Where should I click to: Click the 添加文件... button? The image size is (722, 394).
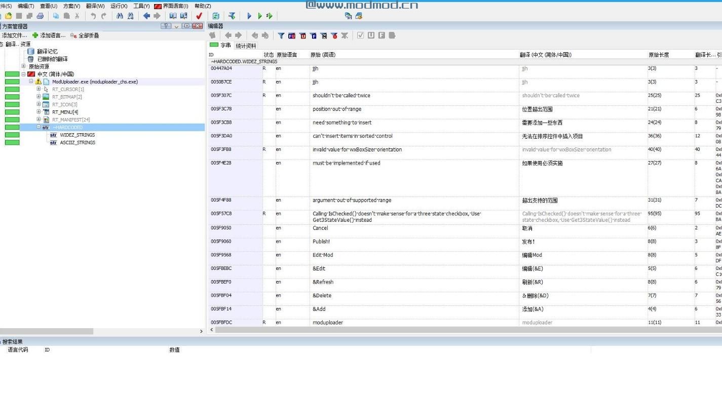point(14,35)
